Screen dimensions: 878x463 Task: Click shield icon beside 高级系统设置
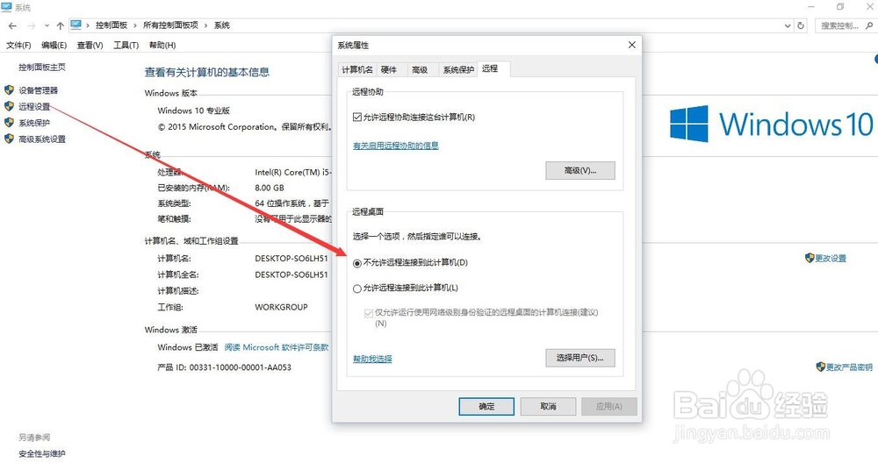click(x=9, y=139)
